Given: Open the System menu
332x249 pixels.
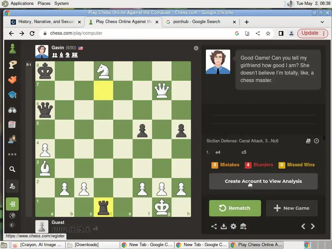Looking at the screenshot, I should 61,3.
